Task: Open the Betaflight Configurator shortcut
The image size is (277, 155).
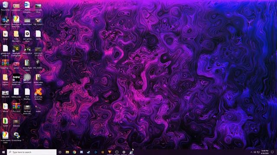Action: (16, 51)
